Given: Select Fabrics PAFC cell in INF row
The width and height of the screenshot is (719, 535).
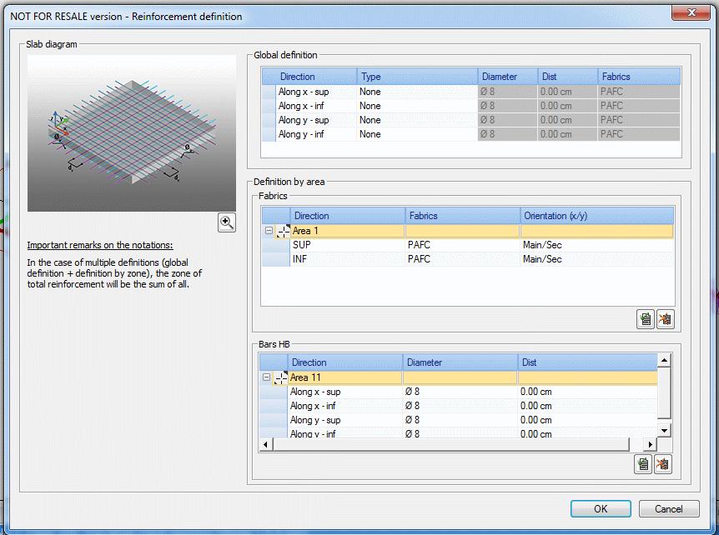Looking at the screenshot, I should pos(463,259).
